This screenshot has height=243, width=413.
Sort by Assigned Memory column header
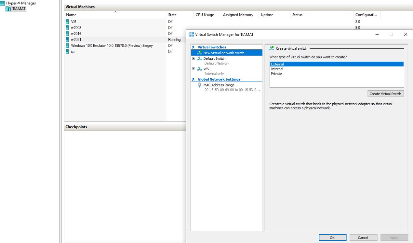tap(240, 15)
